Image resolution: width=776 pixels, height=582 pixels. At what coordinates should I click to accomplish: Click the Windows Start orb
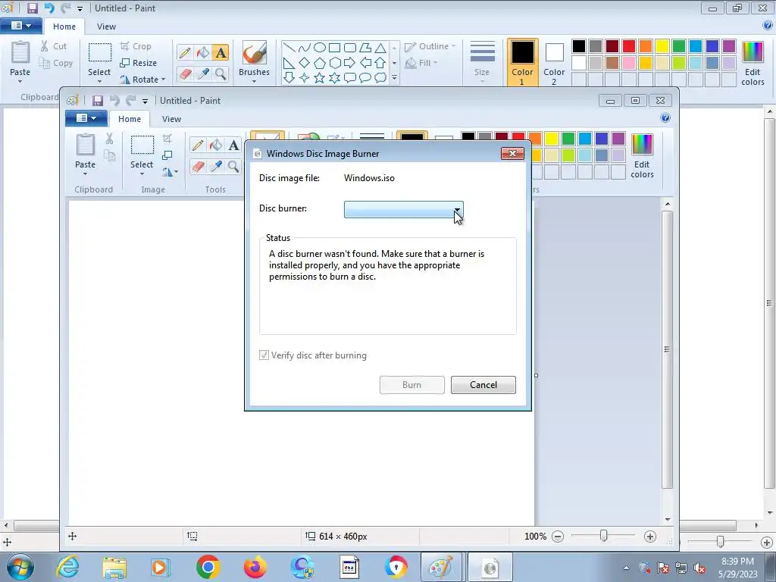click(20, 567)
